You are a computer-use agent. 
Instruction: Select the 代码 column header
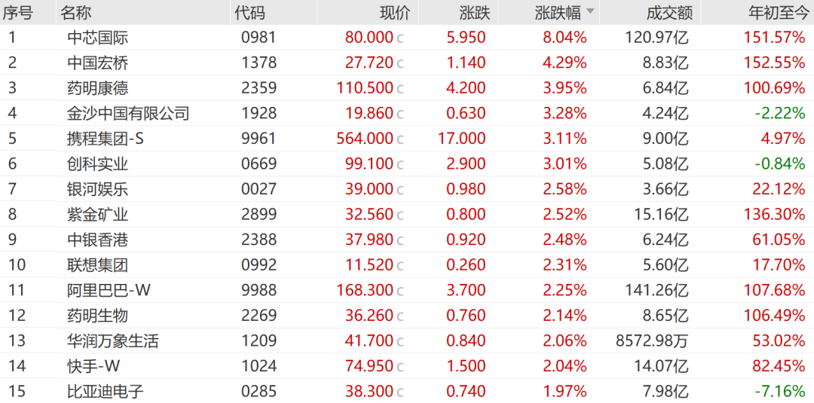[249, 12]
